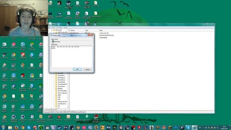Open the Call of Duty desktop shortcut

pyautogui.click(x=87, y=15)
